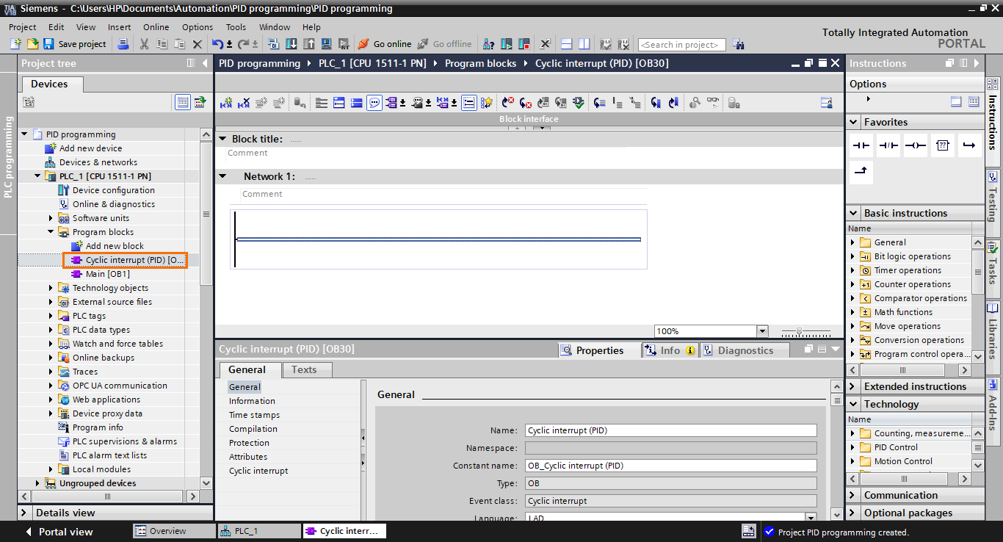
Task: Insert an empty box from Favorites
Action: tap(941, 145)
